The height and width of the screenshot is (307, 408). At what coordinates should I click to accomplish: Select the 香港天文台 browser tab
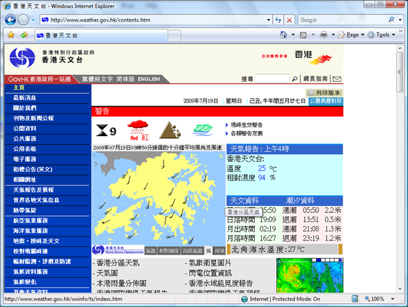tap(101, 36)
